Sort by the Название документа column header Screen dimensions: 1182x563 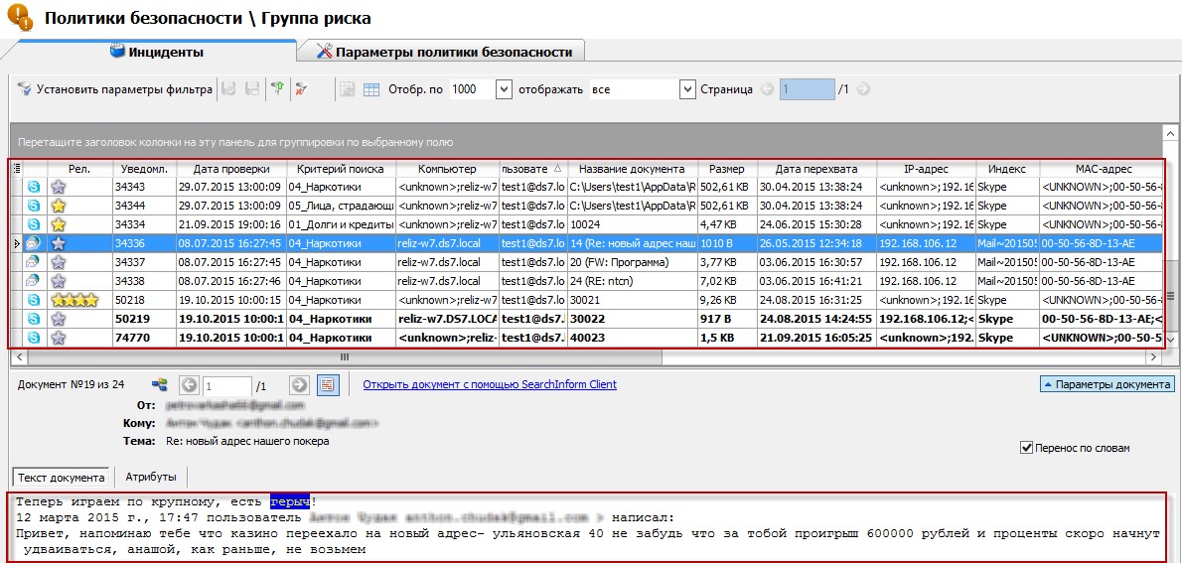[x=632, y=169]
